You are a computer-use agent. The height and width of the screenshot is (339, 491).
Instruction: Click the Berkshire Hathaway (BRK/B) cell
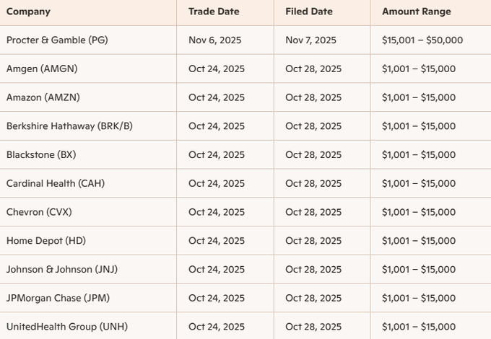click(x=69, y=126)
